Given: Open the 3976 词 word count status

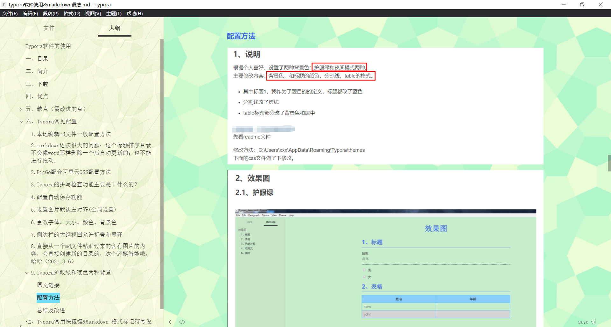Looking at the screenshot, I should (x=587, y=322).
